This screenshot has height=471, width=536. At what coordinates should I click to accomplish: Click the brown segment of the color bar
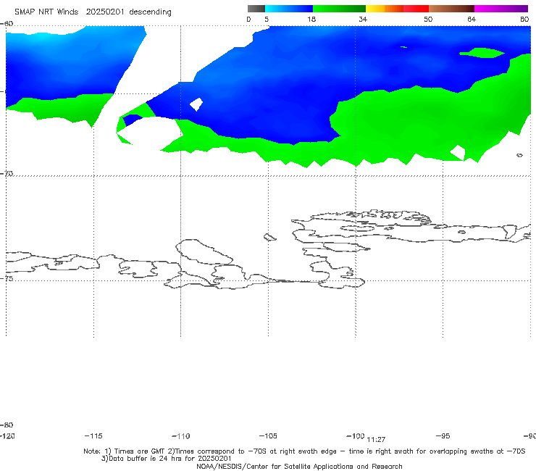pos(451,9)
